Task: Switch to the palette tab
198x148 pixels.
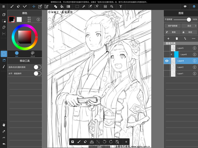Action: [33, 54]
